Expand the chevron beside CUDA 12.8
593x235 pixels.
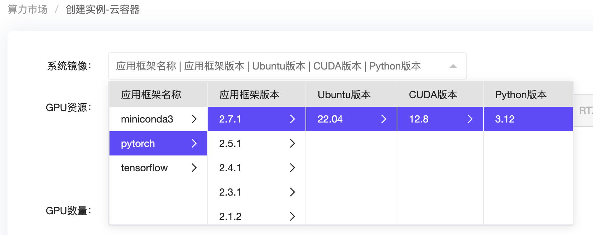(470, 119)
